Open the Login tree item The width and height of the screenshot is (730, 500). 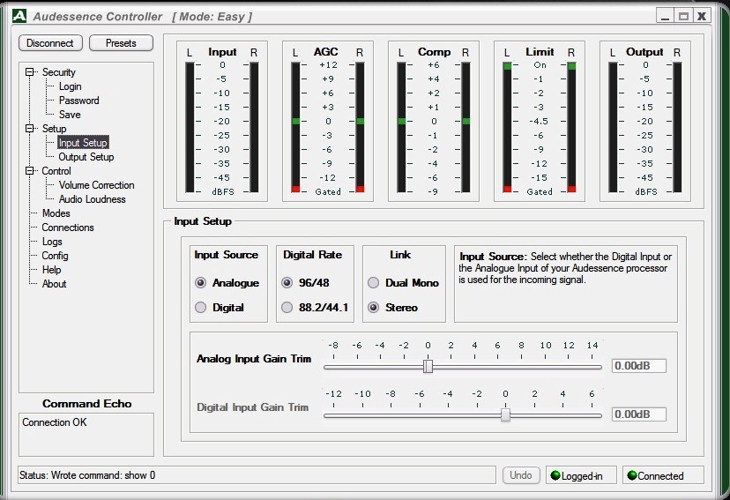tap(70, 86)
